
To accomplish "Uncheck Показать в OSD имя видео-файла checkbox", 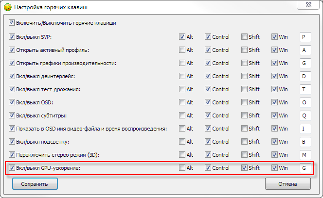I will pyautogui.click(x=12, y=129).
